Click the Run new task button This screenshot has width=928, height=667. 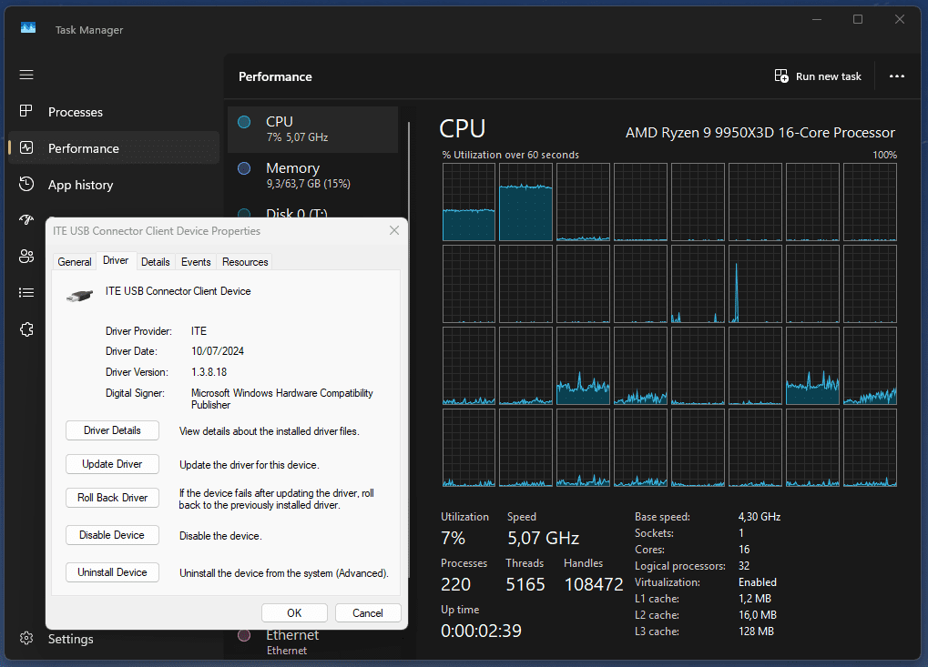pyautogui.click(x=818, y=76)
